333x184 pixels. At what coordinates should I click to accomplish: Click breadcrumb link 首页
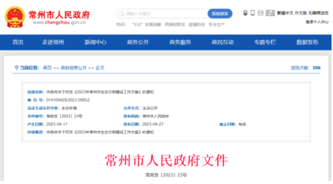(48, 68)
